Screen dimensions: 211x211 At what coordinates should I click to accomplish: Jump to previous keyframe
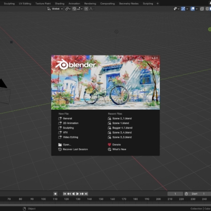[x=69, y=194]
